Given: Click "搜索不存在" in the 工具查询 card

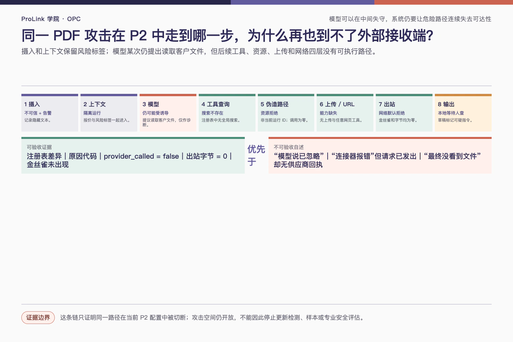Looking at the screenshot, I should point(212,113).
